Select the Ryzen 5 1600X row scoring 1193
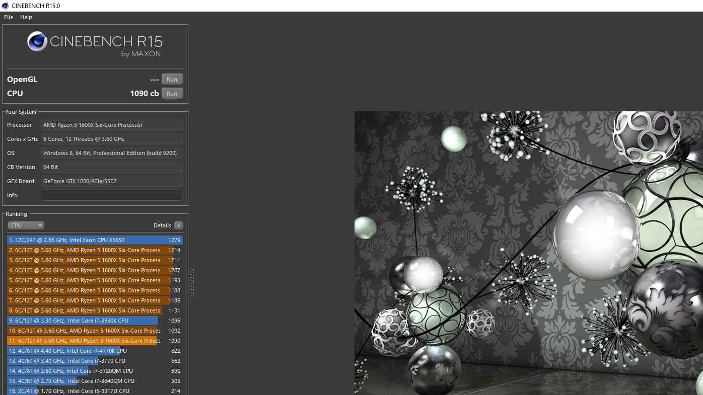Screen dimensions: 703x395 (95, 280)
